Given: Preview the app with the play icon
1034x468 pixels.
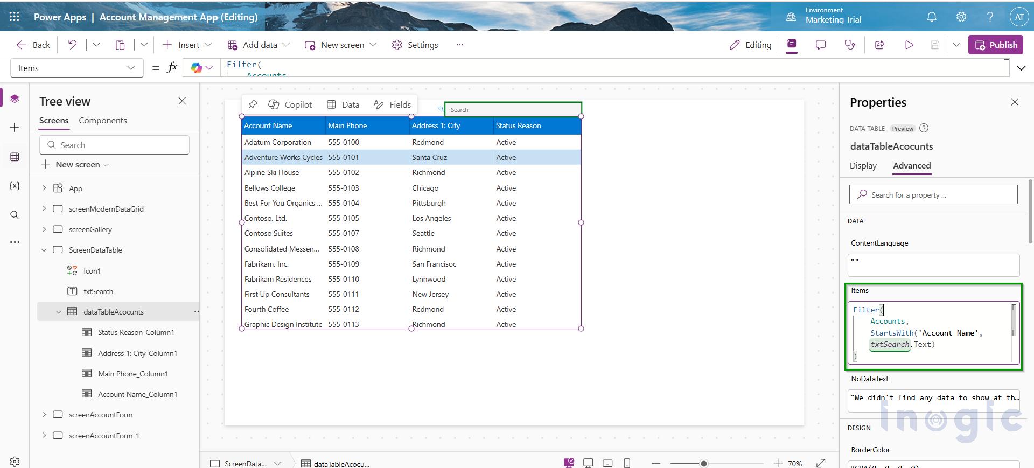Looking at the screenshot, I should point(909,45).
